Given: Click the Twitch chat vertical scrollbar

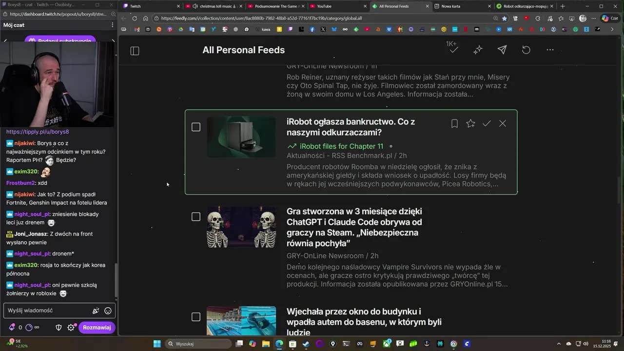Looking at the screenshot, I should (116, 281).
